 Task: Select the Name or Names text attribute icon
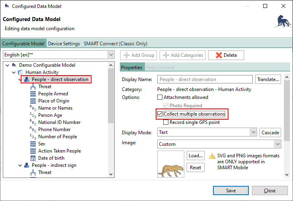point(33,108)
